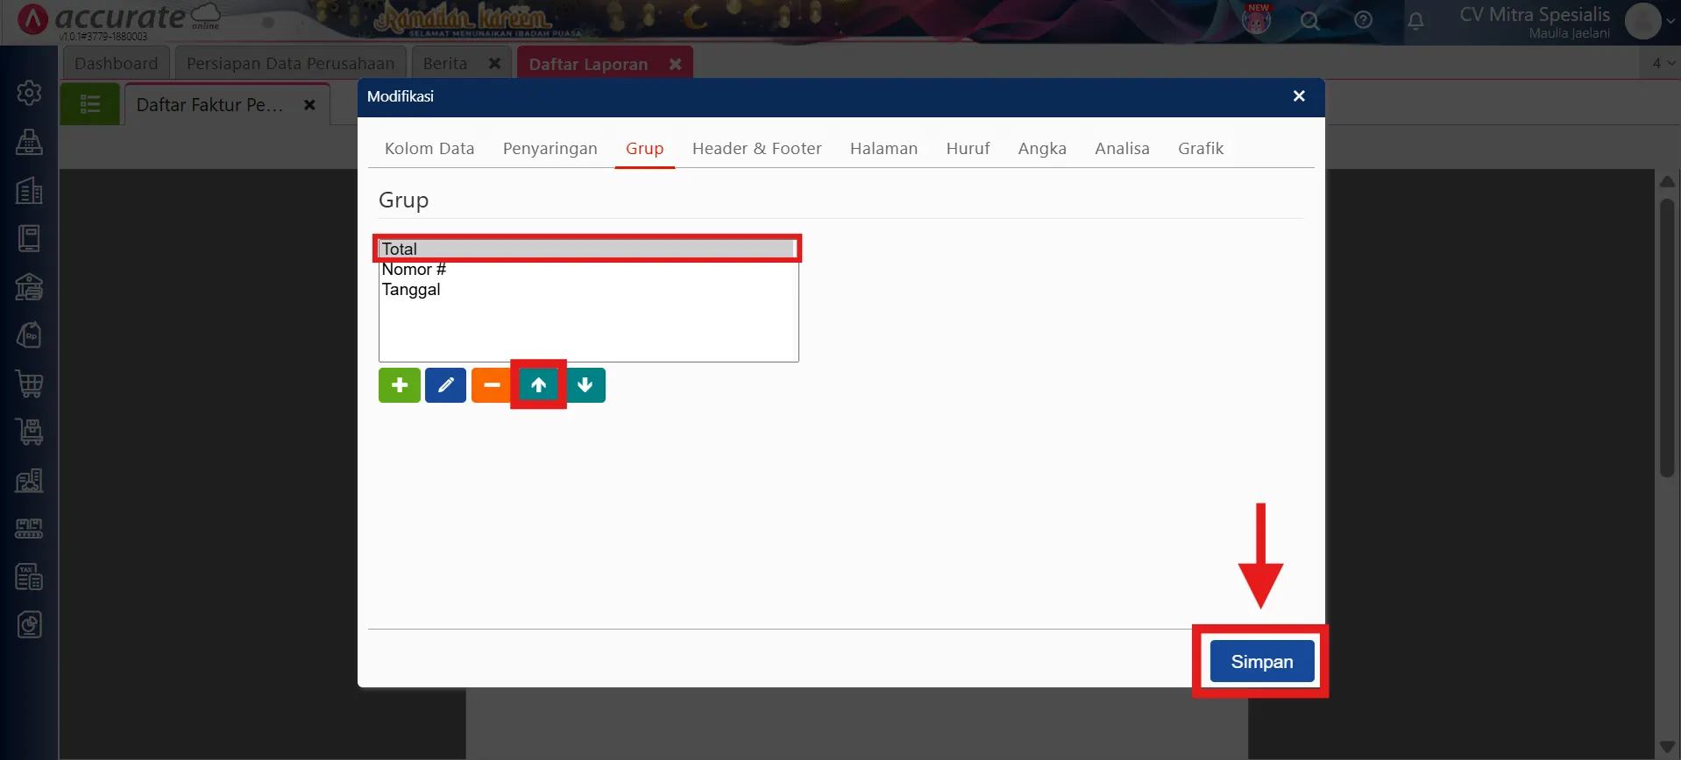Image resolution: width=1681 pixels, height=760 pixels.
Task: Go to Header & Footer tab
Action: (756, 149)
